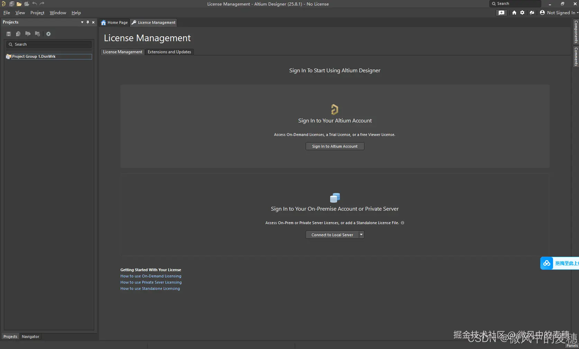Click the floating cloud widget icon
This screenshot has width=579, height=349.
(x=547, y=263)
